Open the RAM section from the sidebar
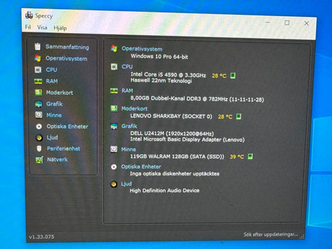 (x=52, y=81)
